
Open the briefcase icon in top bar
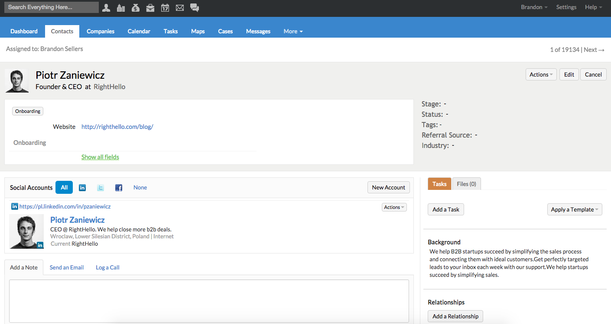pos(150,7)
